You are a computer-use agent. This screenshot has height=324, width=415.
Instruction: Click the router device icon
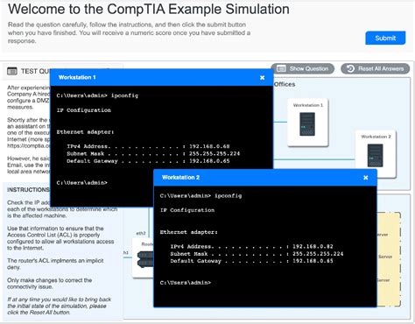pyautogui.click(x=145, y=259)
